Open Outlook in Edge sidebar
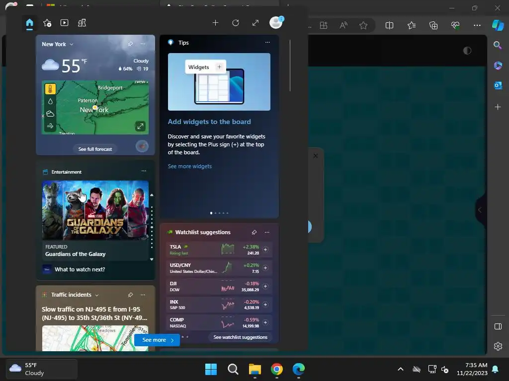The width and height of the screenshot is (509, 381). tap(498, 85)
